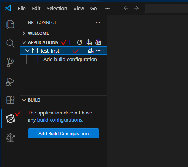Open the View menu

(79, 9)
